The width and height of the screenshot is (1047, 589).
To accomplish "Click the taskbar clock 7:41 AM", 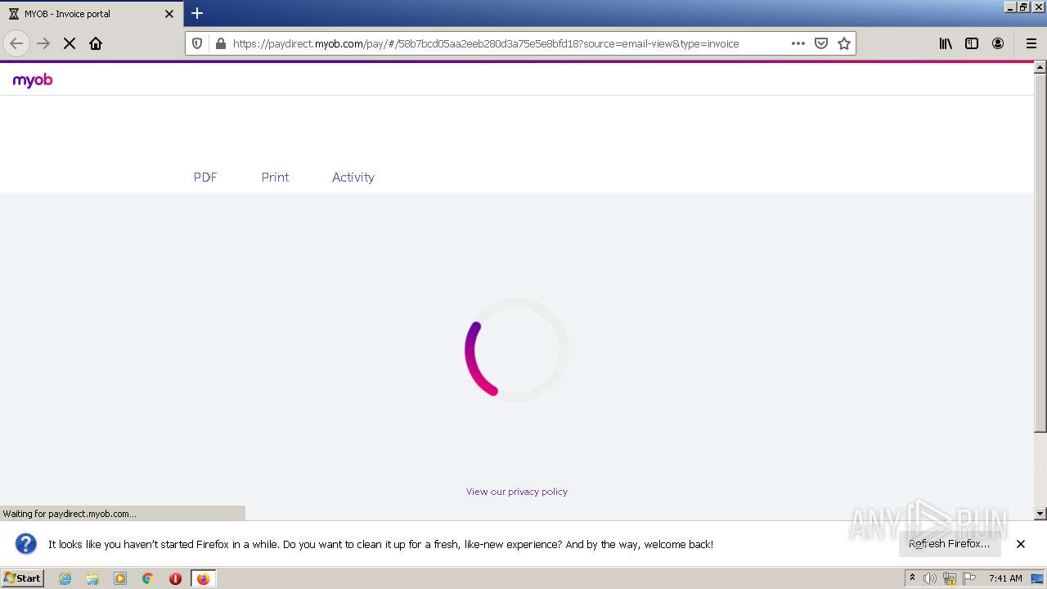I will click(x=1005, y=578).
